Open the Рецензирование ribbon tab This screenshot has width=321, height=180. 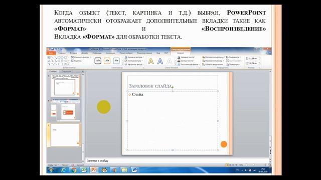tap(144, 53)
